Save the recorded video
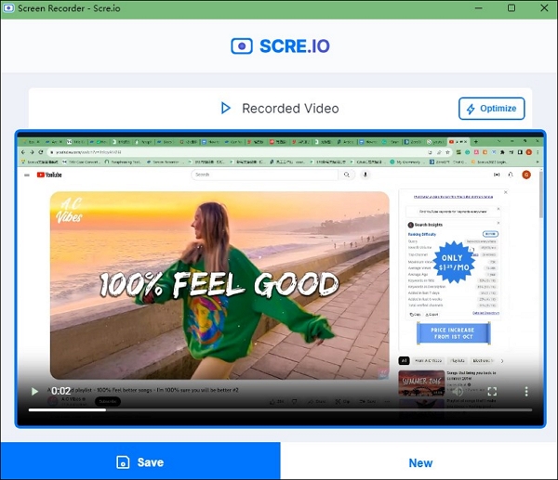558x480 pixels. [x=140, y=461]
